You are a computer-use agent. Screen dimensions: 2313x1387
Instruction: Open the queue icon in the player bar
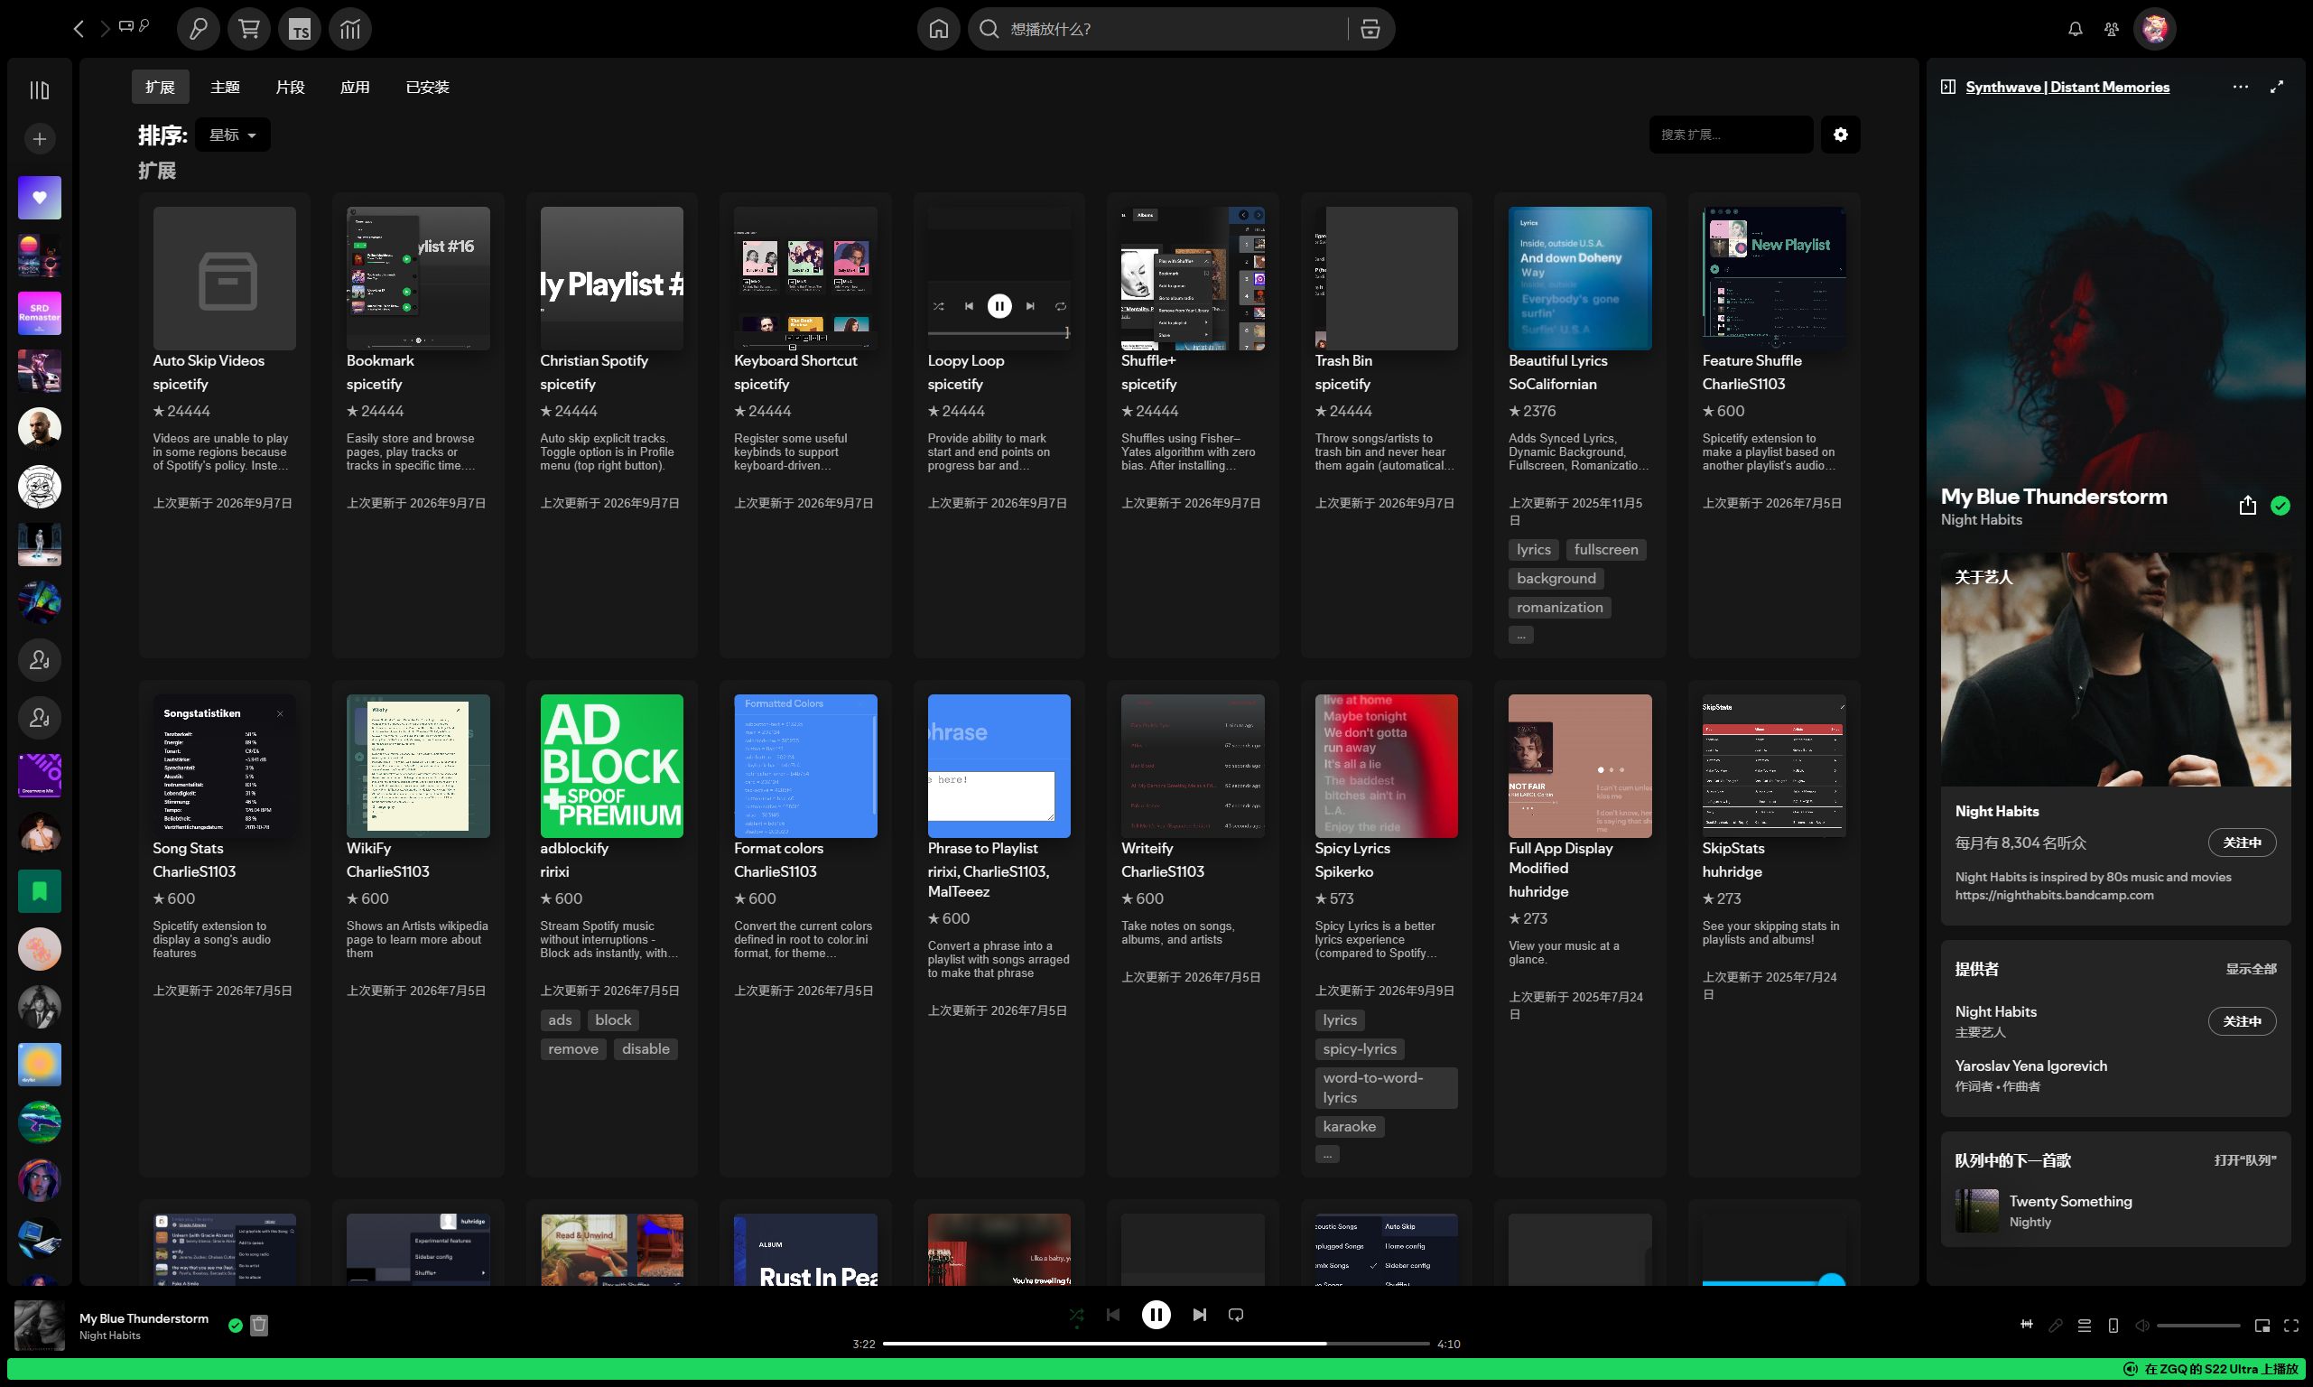(2084, 1326)
